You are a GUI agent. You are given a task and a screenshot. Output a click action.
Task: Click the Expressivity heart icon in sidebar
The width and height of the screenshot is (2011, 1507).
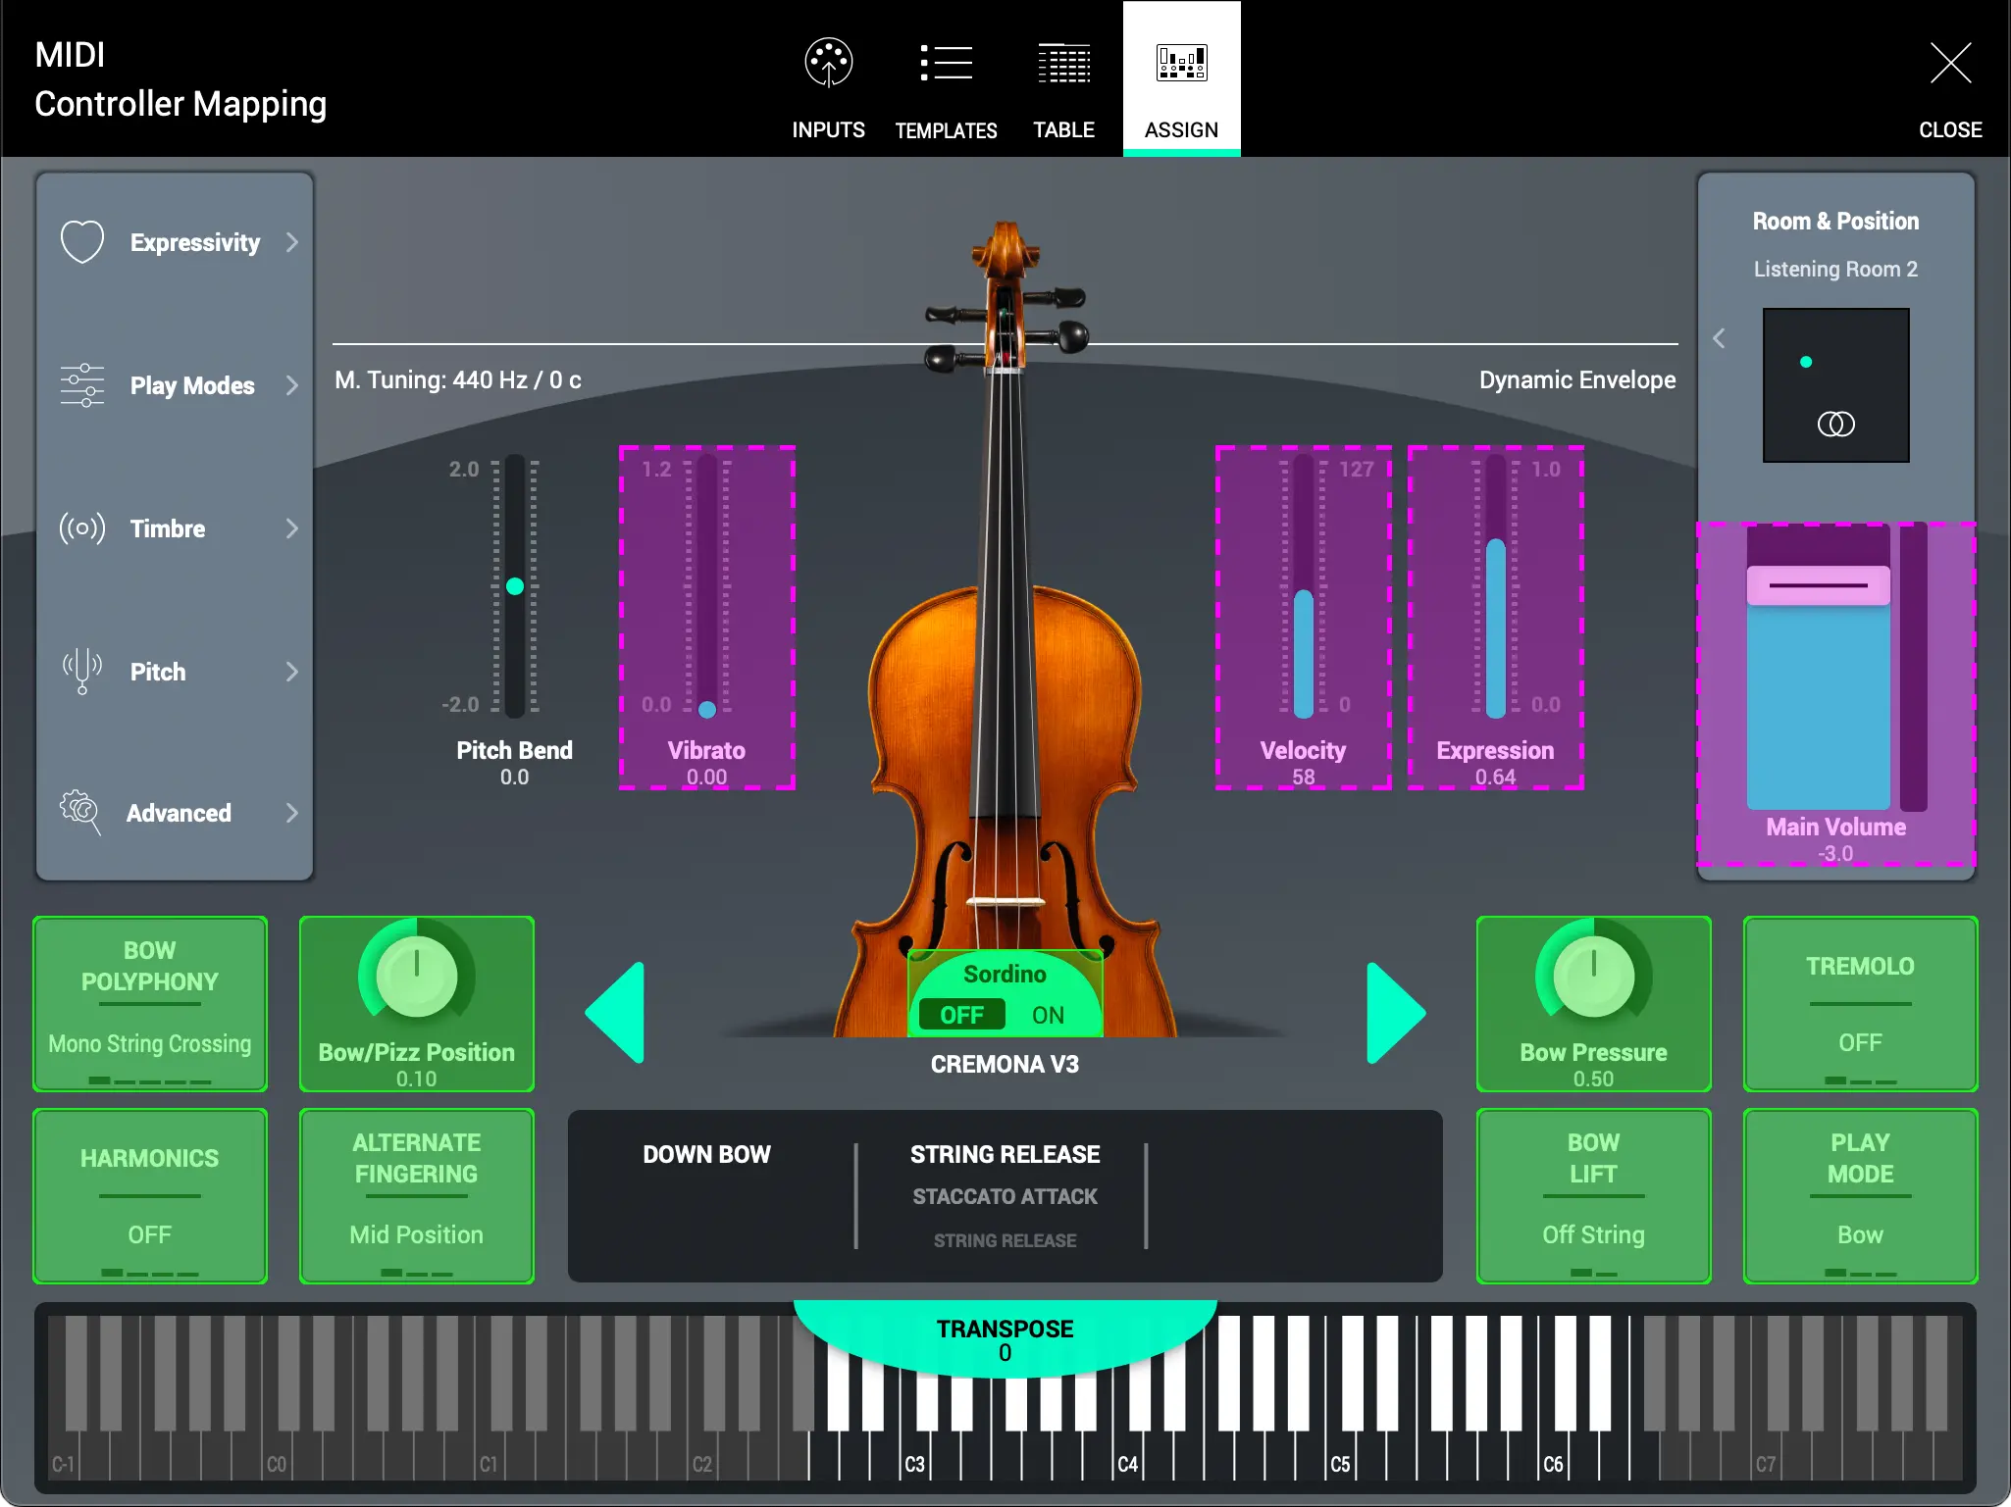82,241
